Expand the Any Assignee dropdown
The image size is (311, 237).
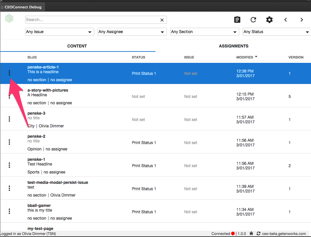pos(132,32)
